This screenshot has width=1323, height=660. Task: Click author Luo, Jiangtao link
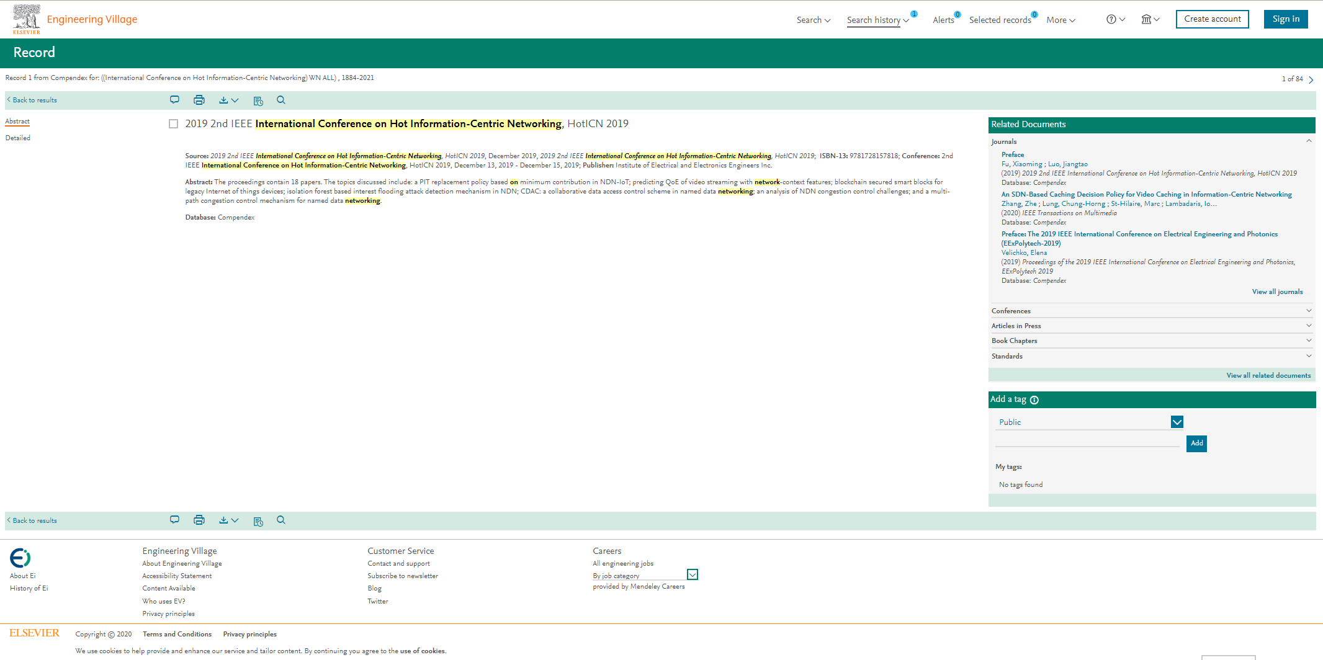click(1068, 164)
